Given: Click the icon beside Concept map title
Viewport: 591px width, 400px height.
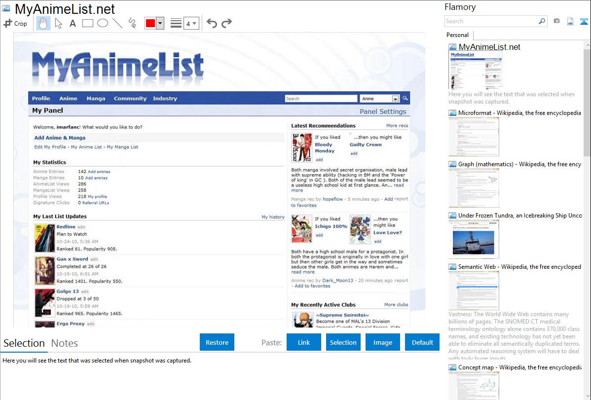Looking at the screenshot, I should click(x=452, y=367).
